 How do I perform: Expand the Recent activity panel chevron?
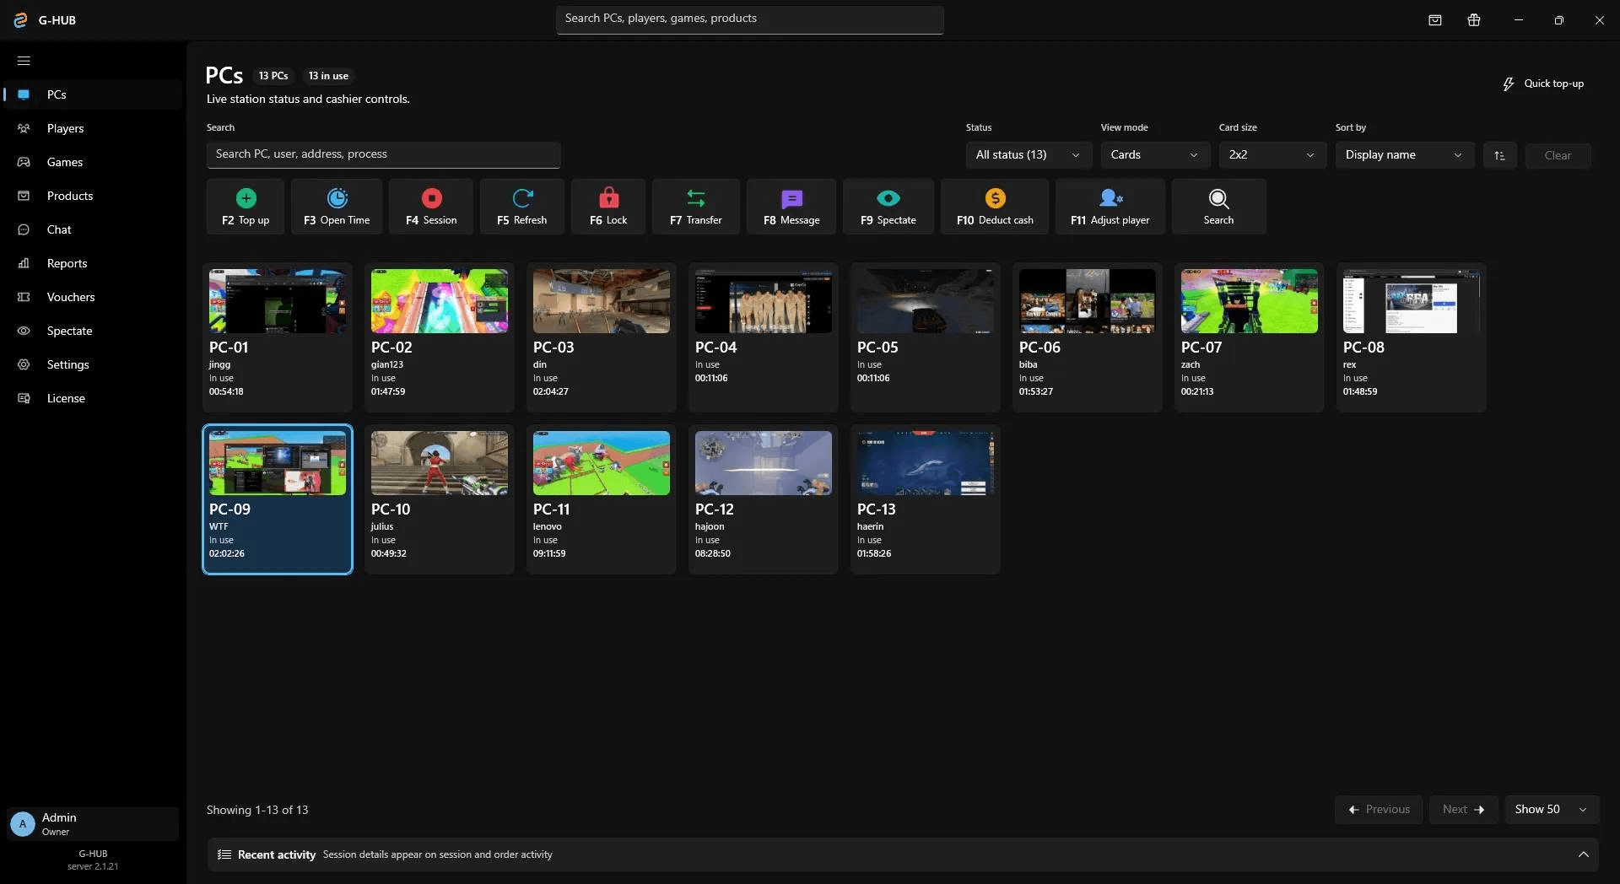tap(1583, 854)
